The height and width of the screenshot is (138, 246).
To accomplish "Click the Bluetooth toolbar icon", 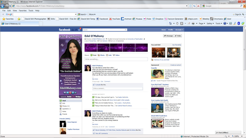I will click(x=239, y=24).
